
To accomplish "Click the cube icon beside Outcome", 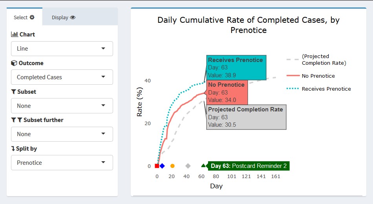I will (14, 63).
